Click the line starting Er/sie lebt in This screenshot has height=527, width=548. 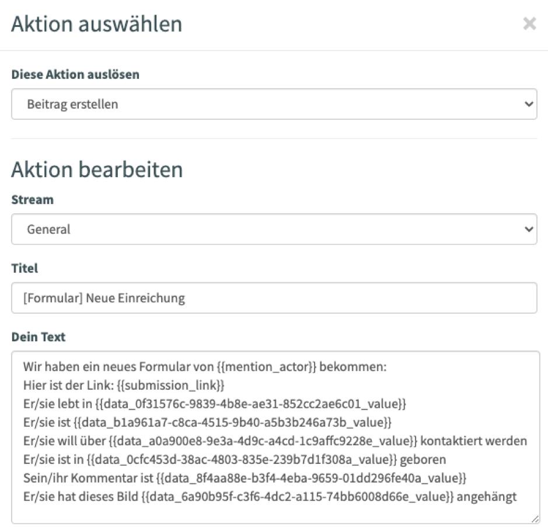[215, 404]
